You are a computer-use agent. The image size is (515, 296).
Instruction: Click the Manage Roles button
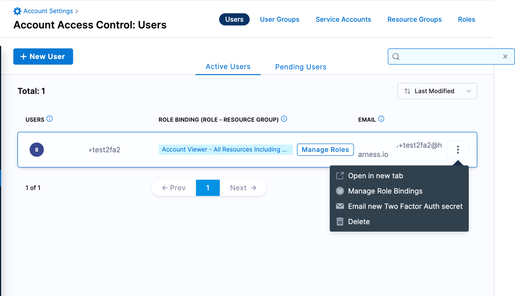pos(325,150)
